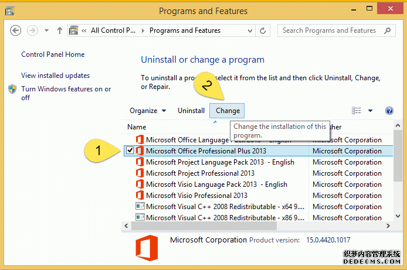
Task: Click the window icon in title bar
Action: pyautogui.click(x=9, y=11)
